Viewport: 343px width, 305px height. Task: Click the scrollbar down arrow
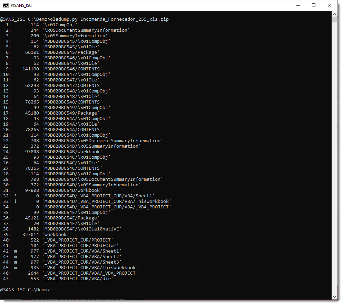(334, 296)
